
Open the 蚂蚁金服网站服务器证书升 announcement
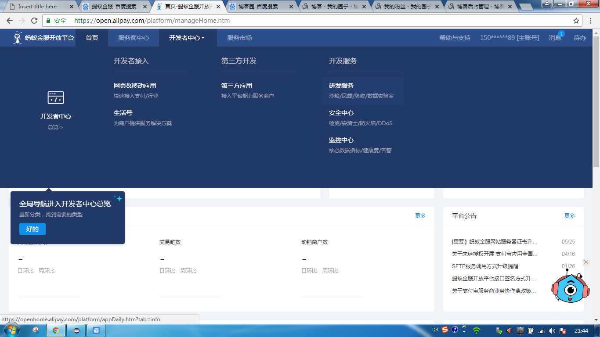495,242
